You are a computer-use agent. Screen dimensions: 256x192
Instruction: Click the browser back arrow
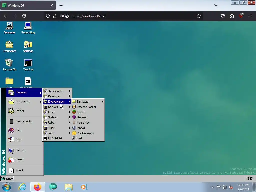point(6,16)
